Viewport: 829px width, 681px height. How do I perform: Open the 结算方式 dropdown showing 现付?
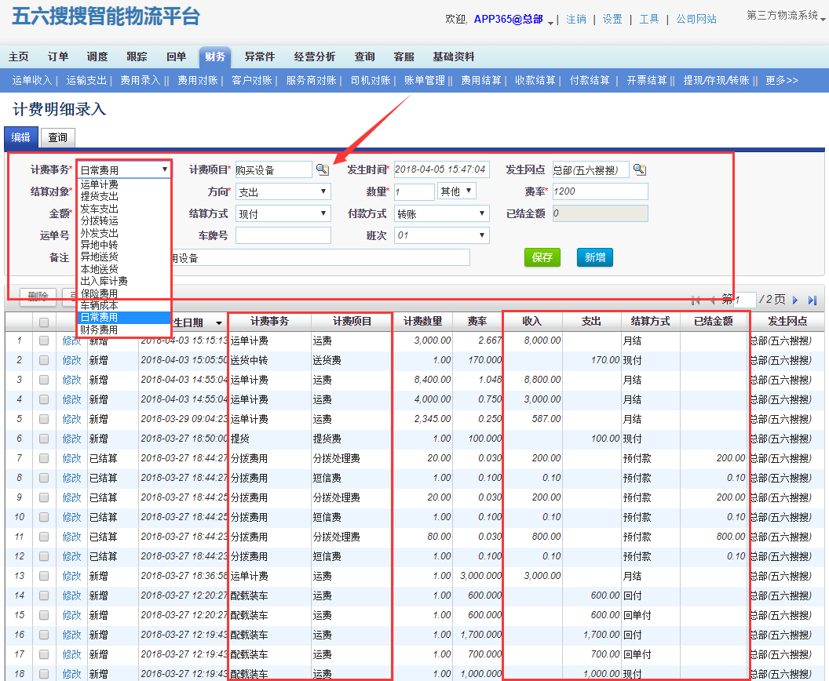283,213
